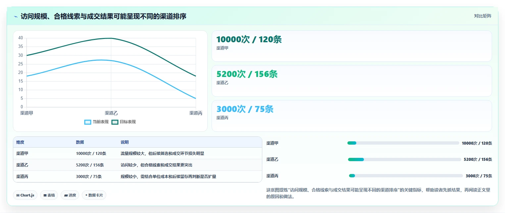505x213 pixels.
Task: Click the 渠道甲 x-axis label on the chart
Action: coord(26,113)
